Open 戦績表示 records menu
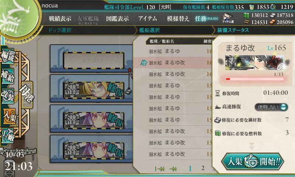This screenshot has height=177, width=295. pos(60,18)
